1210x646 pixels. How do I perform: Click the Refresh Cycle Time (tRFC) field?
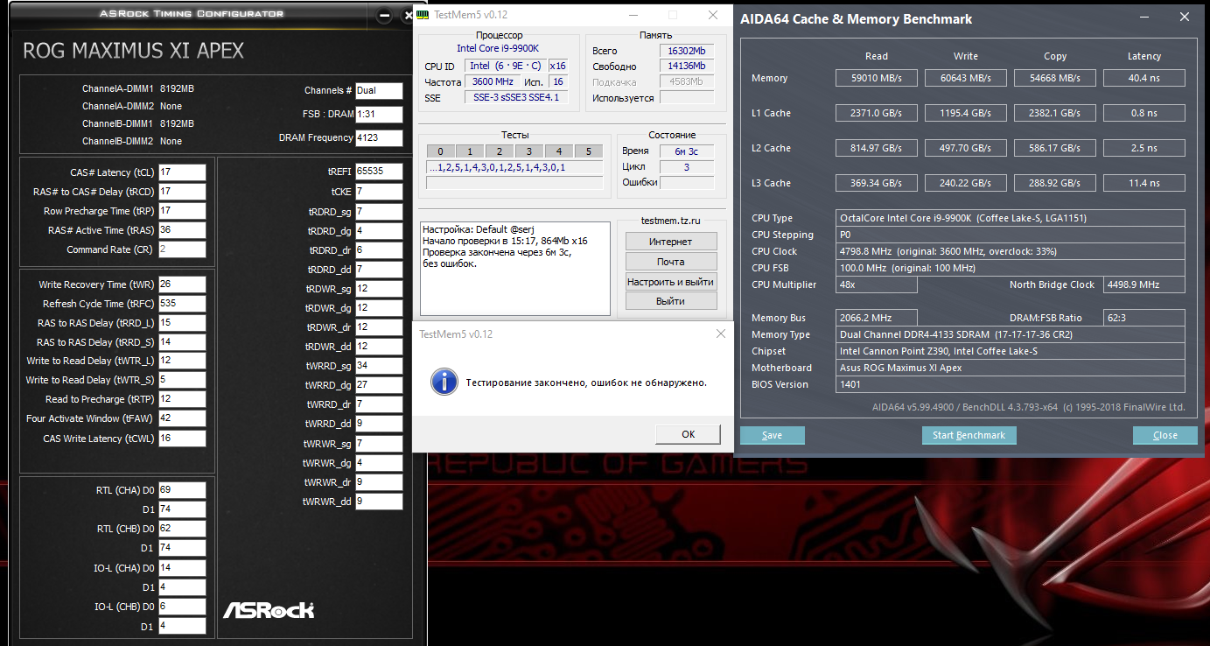pos(182,304)
